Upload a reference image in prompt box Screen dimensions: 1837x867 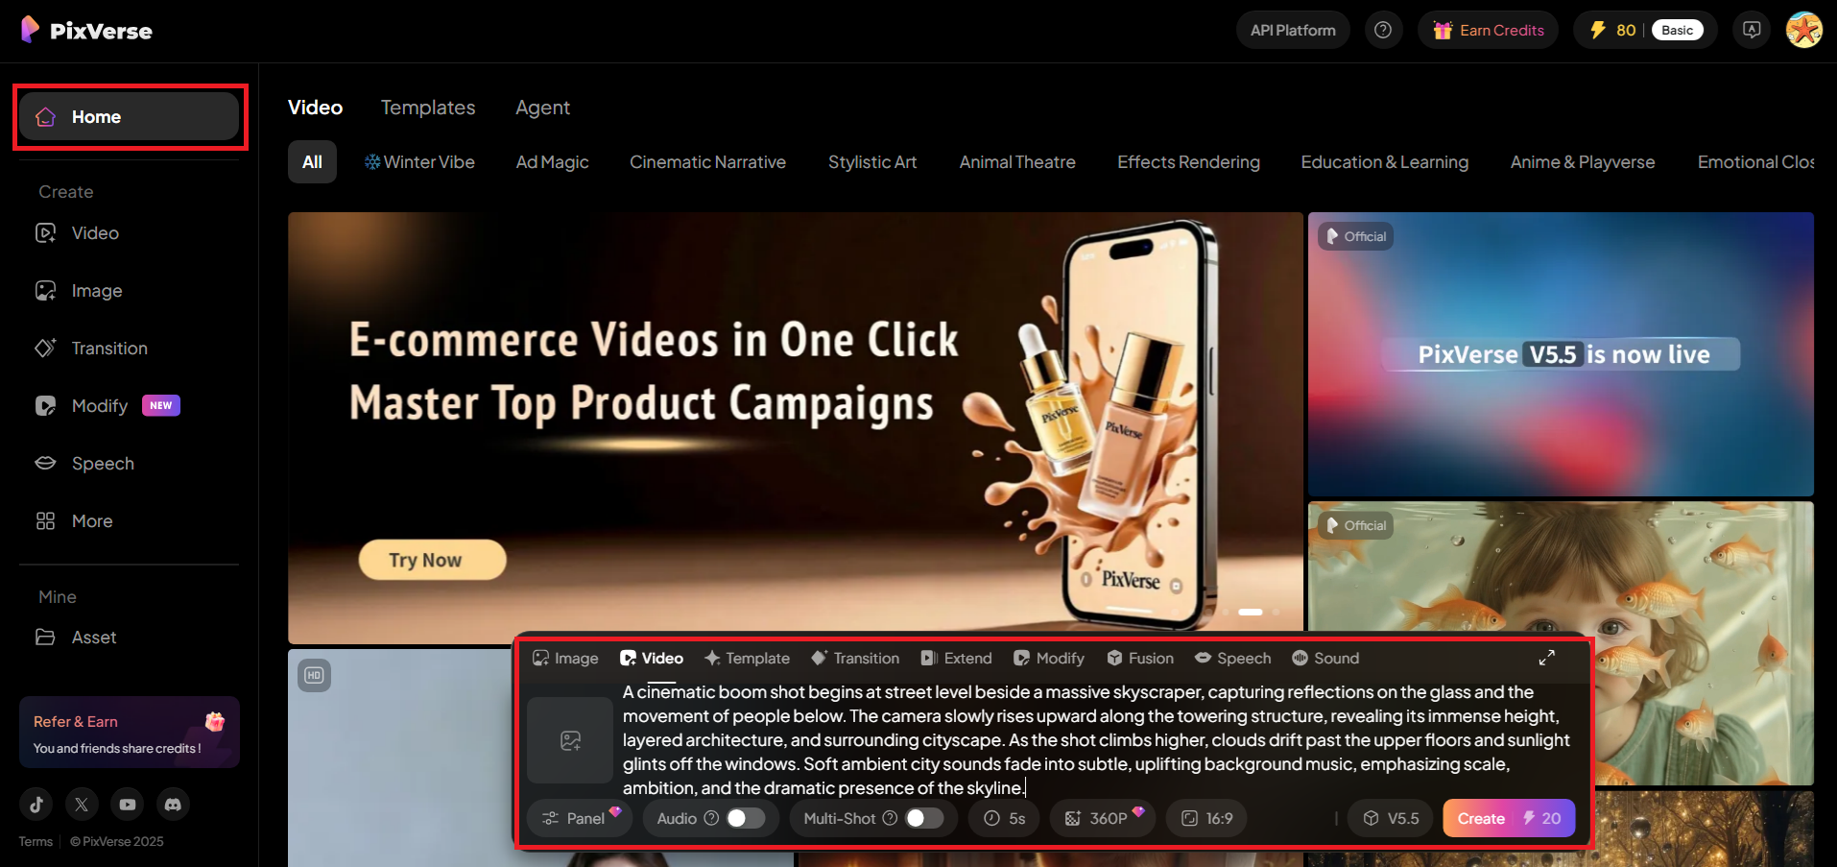coord(570,740)
